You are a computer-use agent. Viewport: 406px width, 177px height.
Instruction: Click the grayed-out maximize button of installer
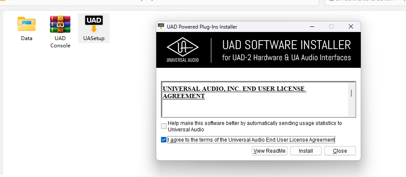click(331, 26)
